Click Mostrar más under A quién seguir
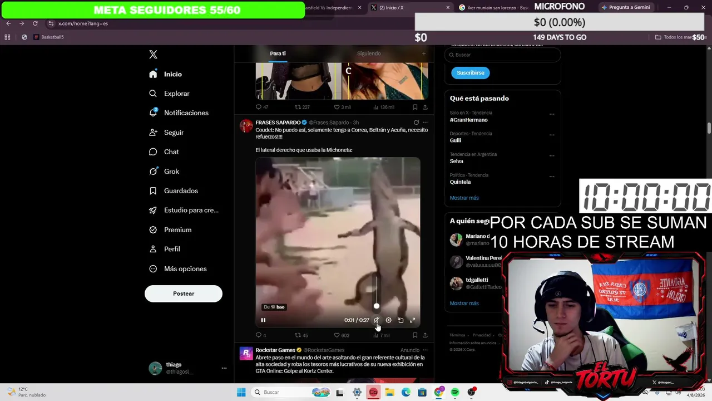 tap(464, 304)
